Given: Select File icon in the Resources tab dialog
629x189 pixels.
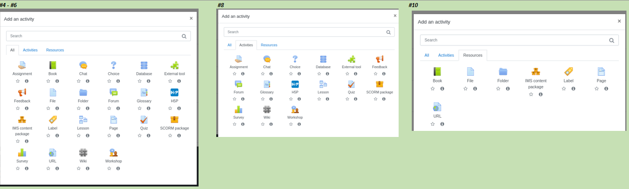Looking at the screenshot, I should [470, 72].
